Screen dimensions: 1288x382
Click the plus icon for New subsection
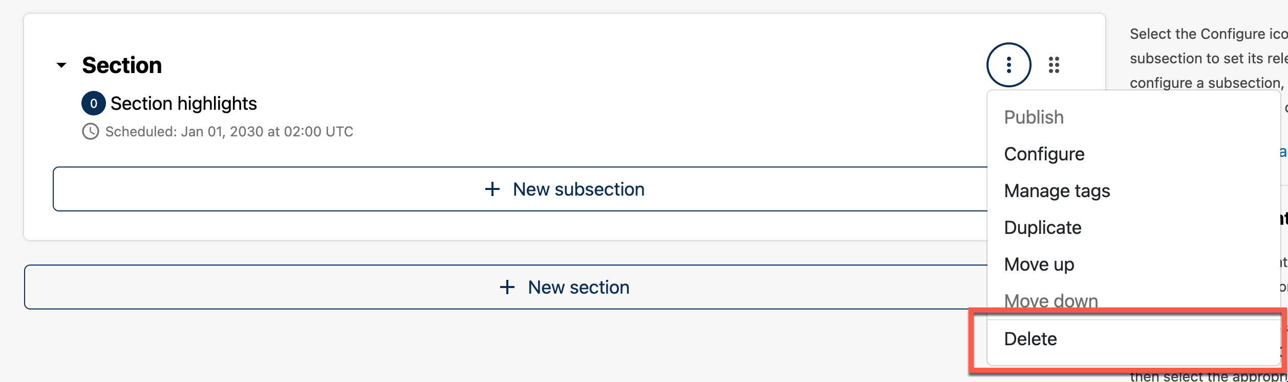(492, 189)
